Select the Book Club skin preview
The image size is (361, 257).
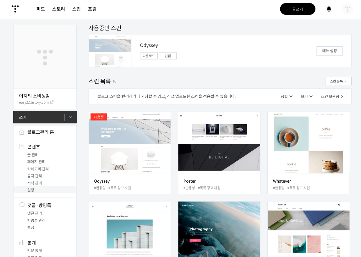click(x=309, y=229)
